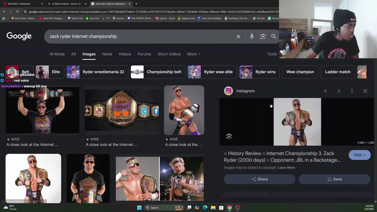This screenshot has width=377, height=212.
Task: Open Microsoft Store from the taskbar
Action: point(221,208)
